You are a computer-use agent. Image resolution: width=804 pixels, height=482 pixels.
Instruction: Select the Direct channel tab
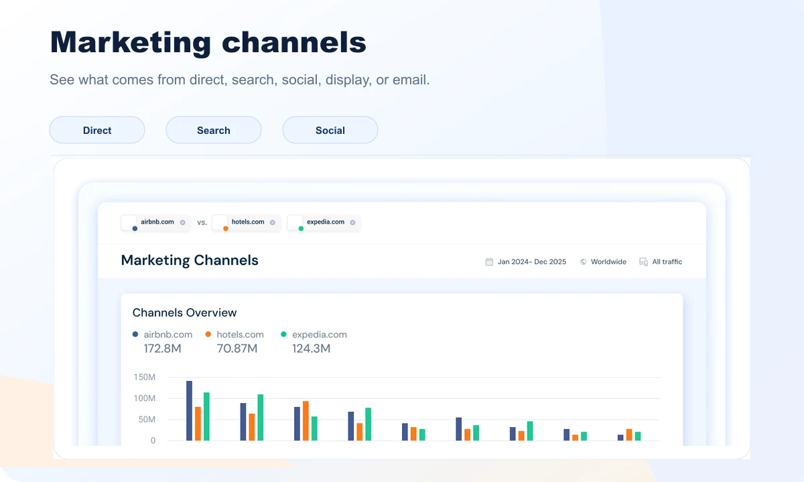(x=97, y=130)
